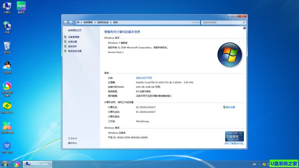
Task: Open 操作中心 link in the sidebar
Action: coord(72,143)
